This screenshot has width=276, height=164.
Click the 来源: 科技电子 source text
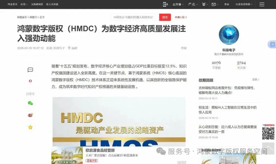click(x=55, y=48)
